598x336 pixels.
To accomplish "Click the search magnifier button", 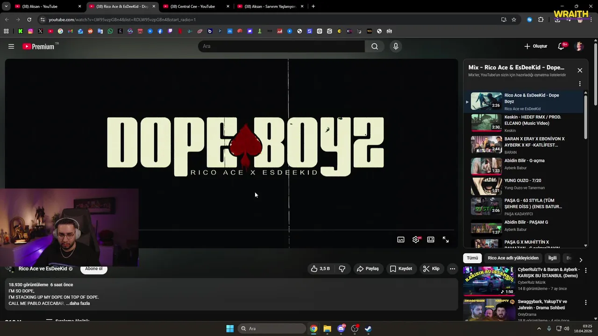I will point(374,46).
